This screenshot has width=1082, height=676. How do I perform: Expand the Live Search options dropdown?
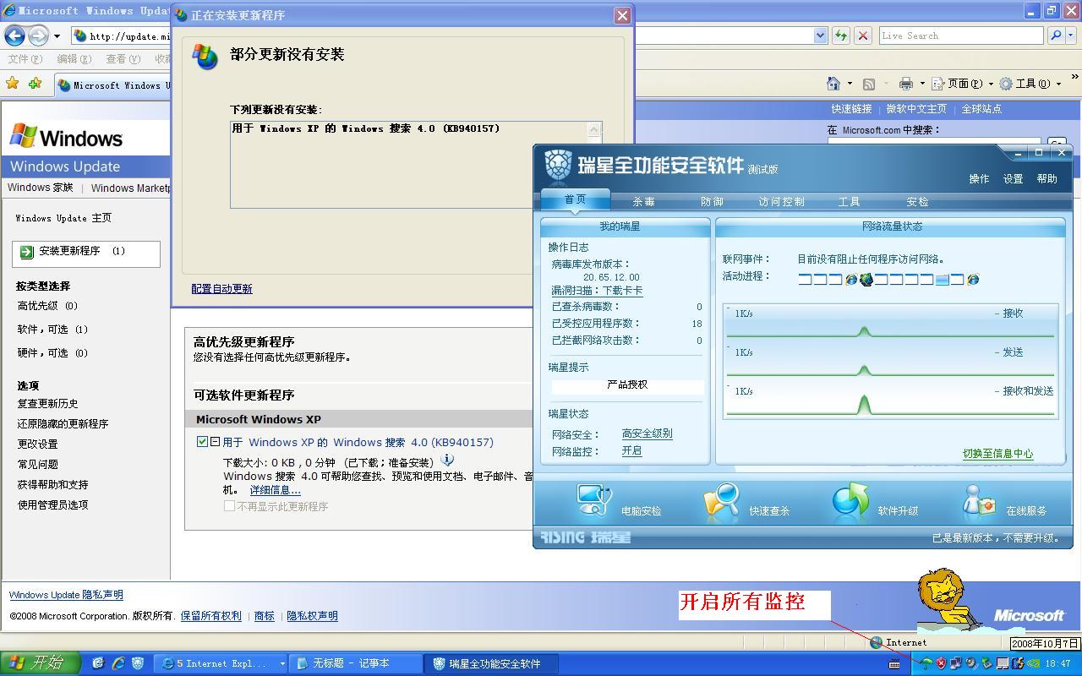(1070, 35)
